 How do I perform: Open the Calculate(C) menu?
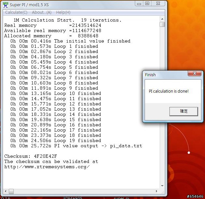point(16,12)
